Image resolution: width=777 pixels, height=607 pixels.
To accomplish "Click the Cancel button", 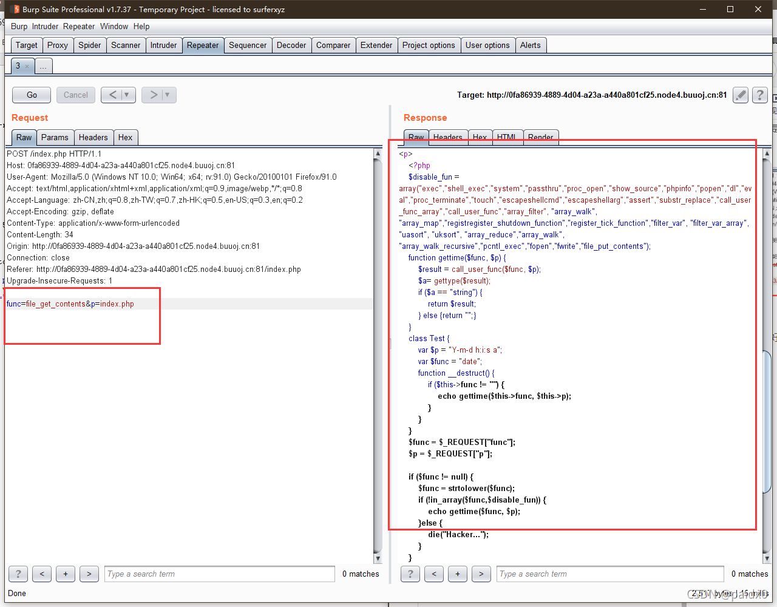I will [76, 95].
